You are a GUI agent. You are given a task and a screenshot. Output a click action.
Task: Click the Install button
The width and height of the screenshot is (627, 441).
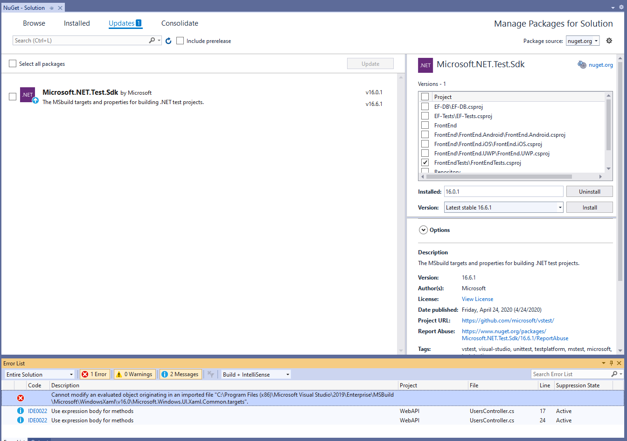pyautogui.click(x=590, y=207)
